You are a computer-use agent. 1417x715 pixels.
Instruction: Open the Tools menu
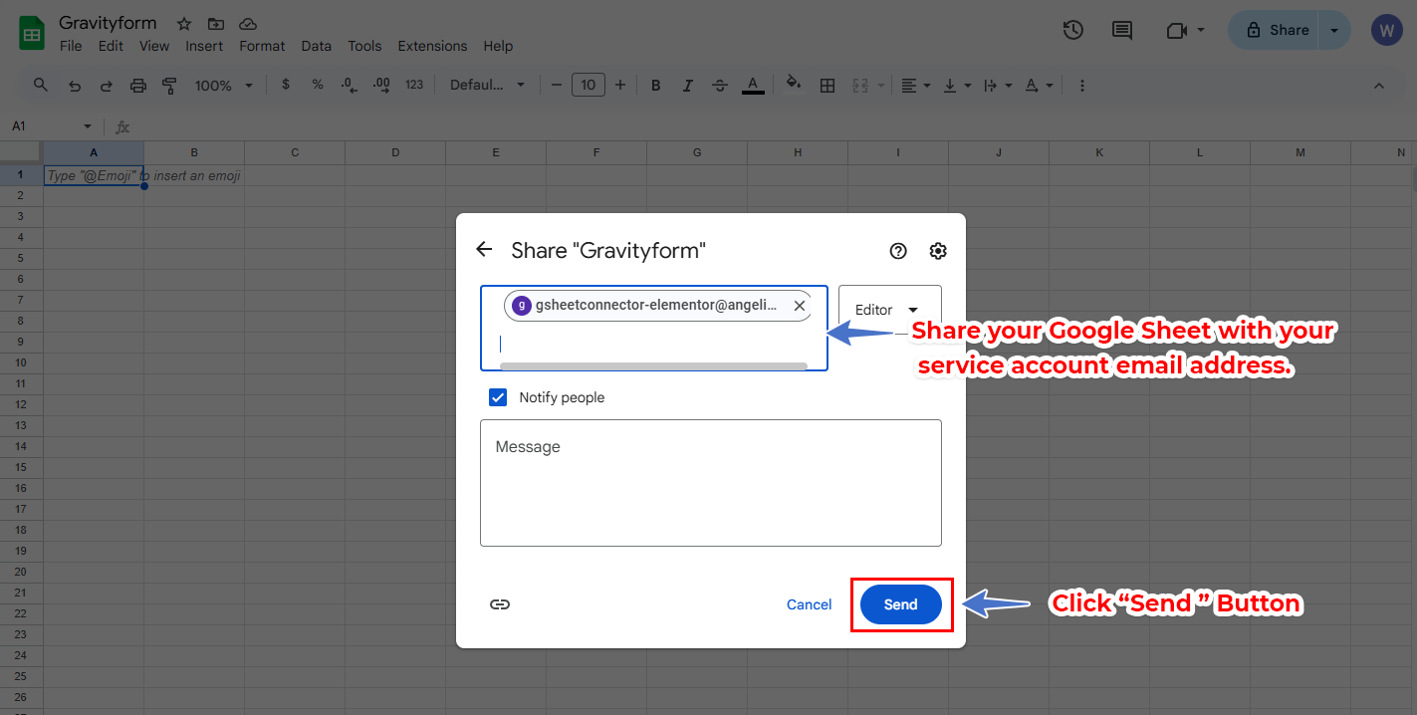click(x=364, y=46)
